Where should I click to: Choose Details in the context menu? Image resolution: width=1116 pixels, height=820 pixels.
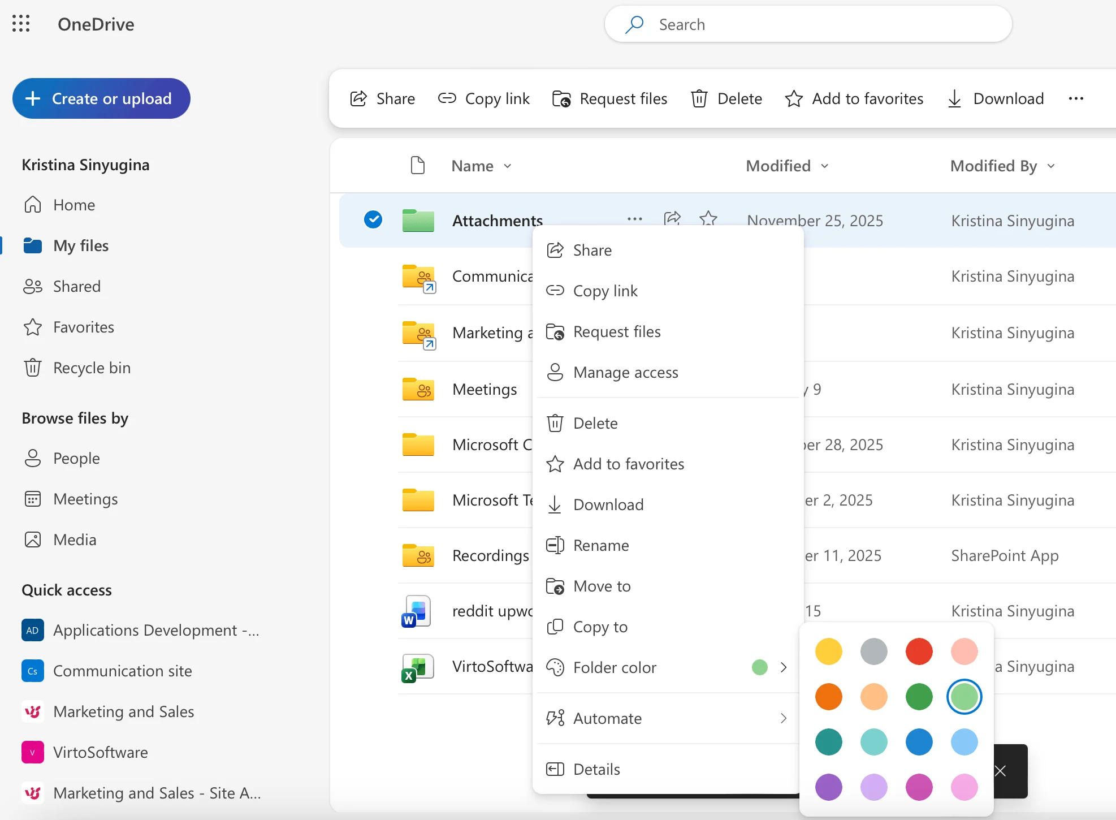click(668, 769)
